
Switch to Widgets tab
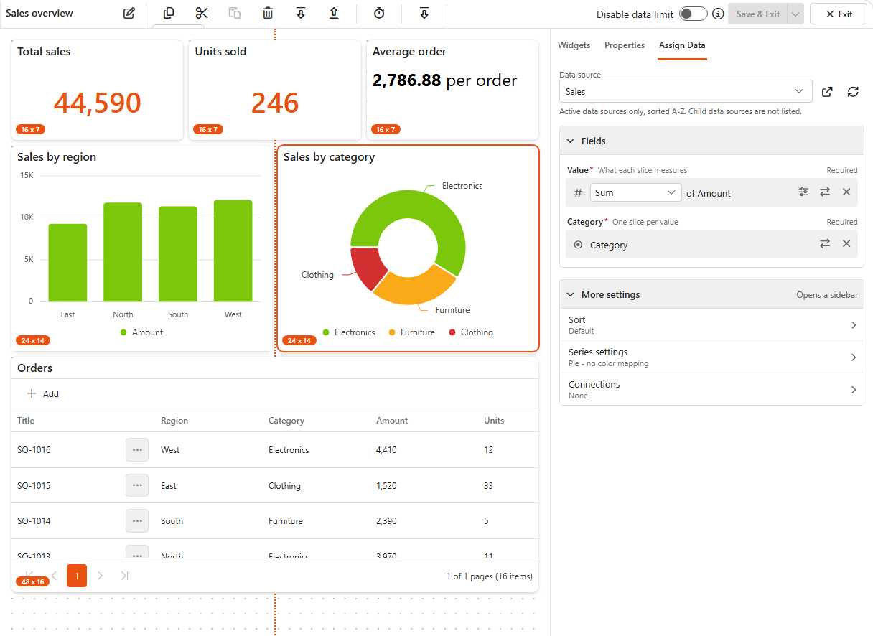tap(574, 45)
